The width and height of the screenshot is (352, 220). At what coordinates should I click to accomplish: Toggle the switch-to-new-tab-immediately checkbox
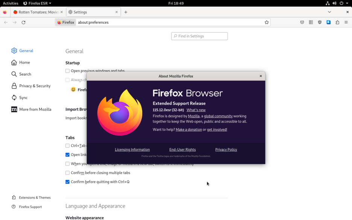pos(67,164)
